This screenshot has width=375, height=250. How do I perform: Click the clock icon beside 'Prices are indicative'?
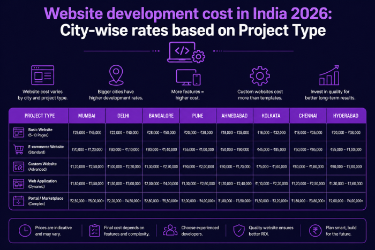[25, 231]
